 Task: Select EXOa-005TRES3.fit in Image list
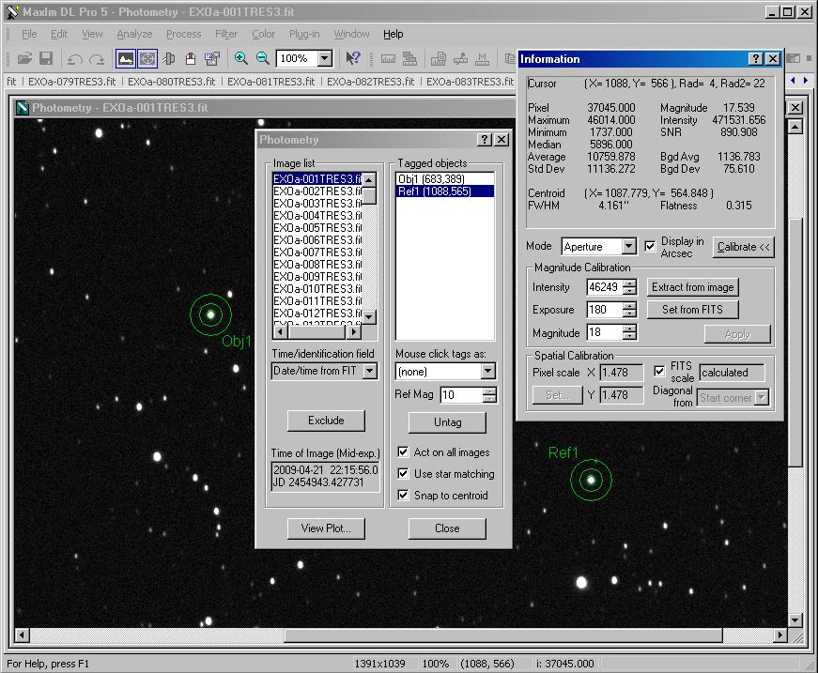coord(316,227)
